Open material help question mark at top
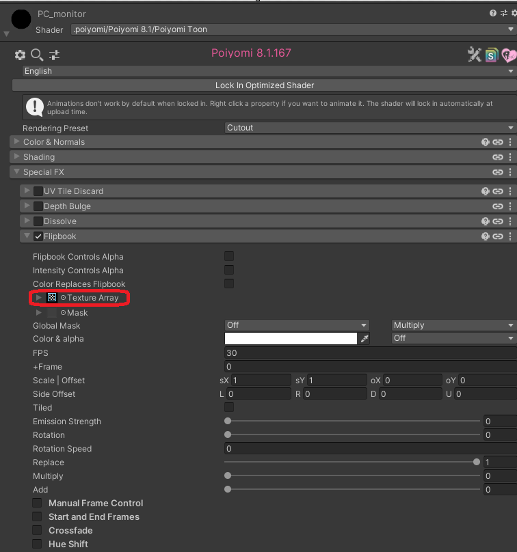517x552 pixels. 493,13
